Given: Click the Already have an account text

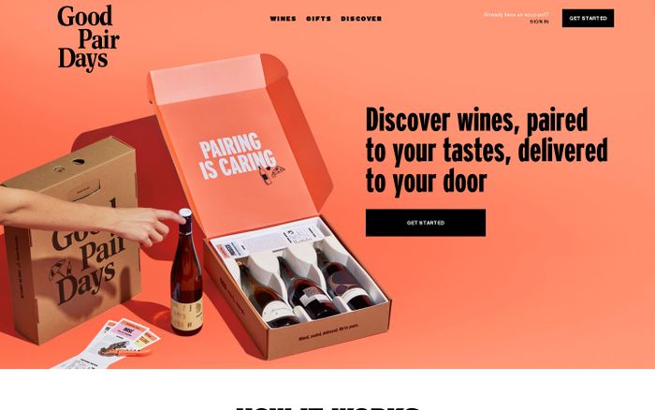Looking at the screenshot, I should [x=516, y=15].
